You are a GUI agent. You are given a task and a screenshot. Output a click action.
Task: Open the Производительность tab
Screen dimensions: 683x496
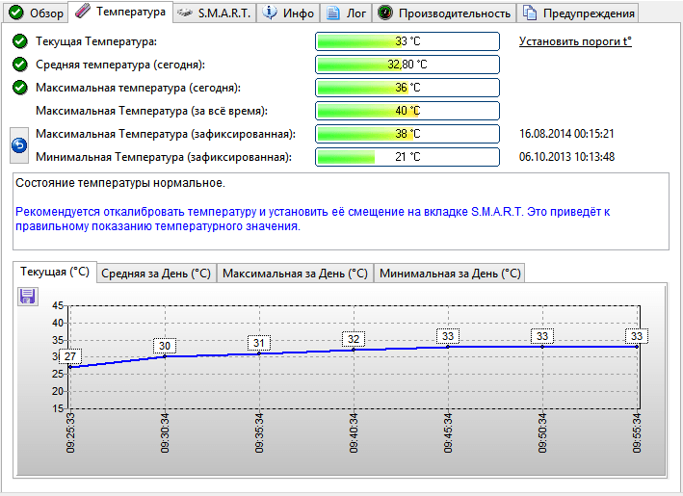(444, 13)
